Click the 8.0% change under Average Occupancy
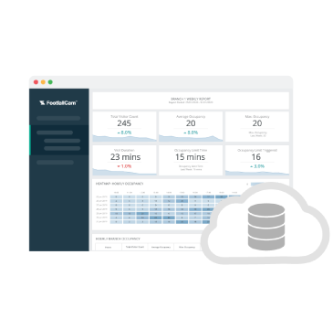Screen dimensions: 333x329 (x=191, y=133)
